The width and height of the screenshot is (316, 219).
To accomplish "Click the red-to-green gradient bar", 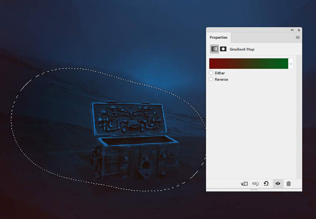I will click(248, 64).
